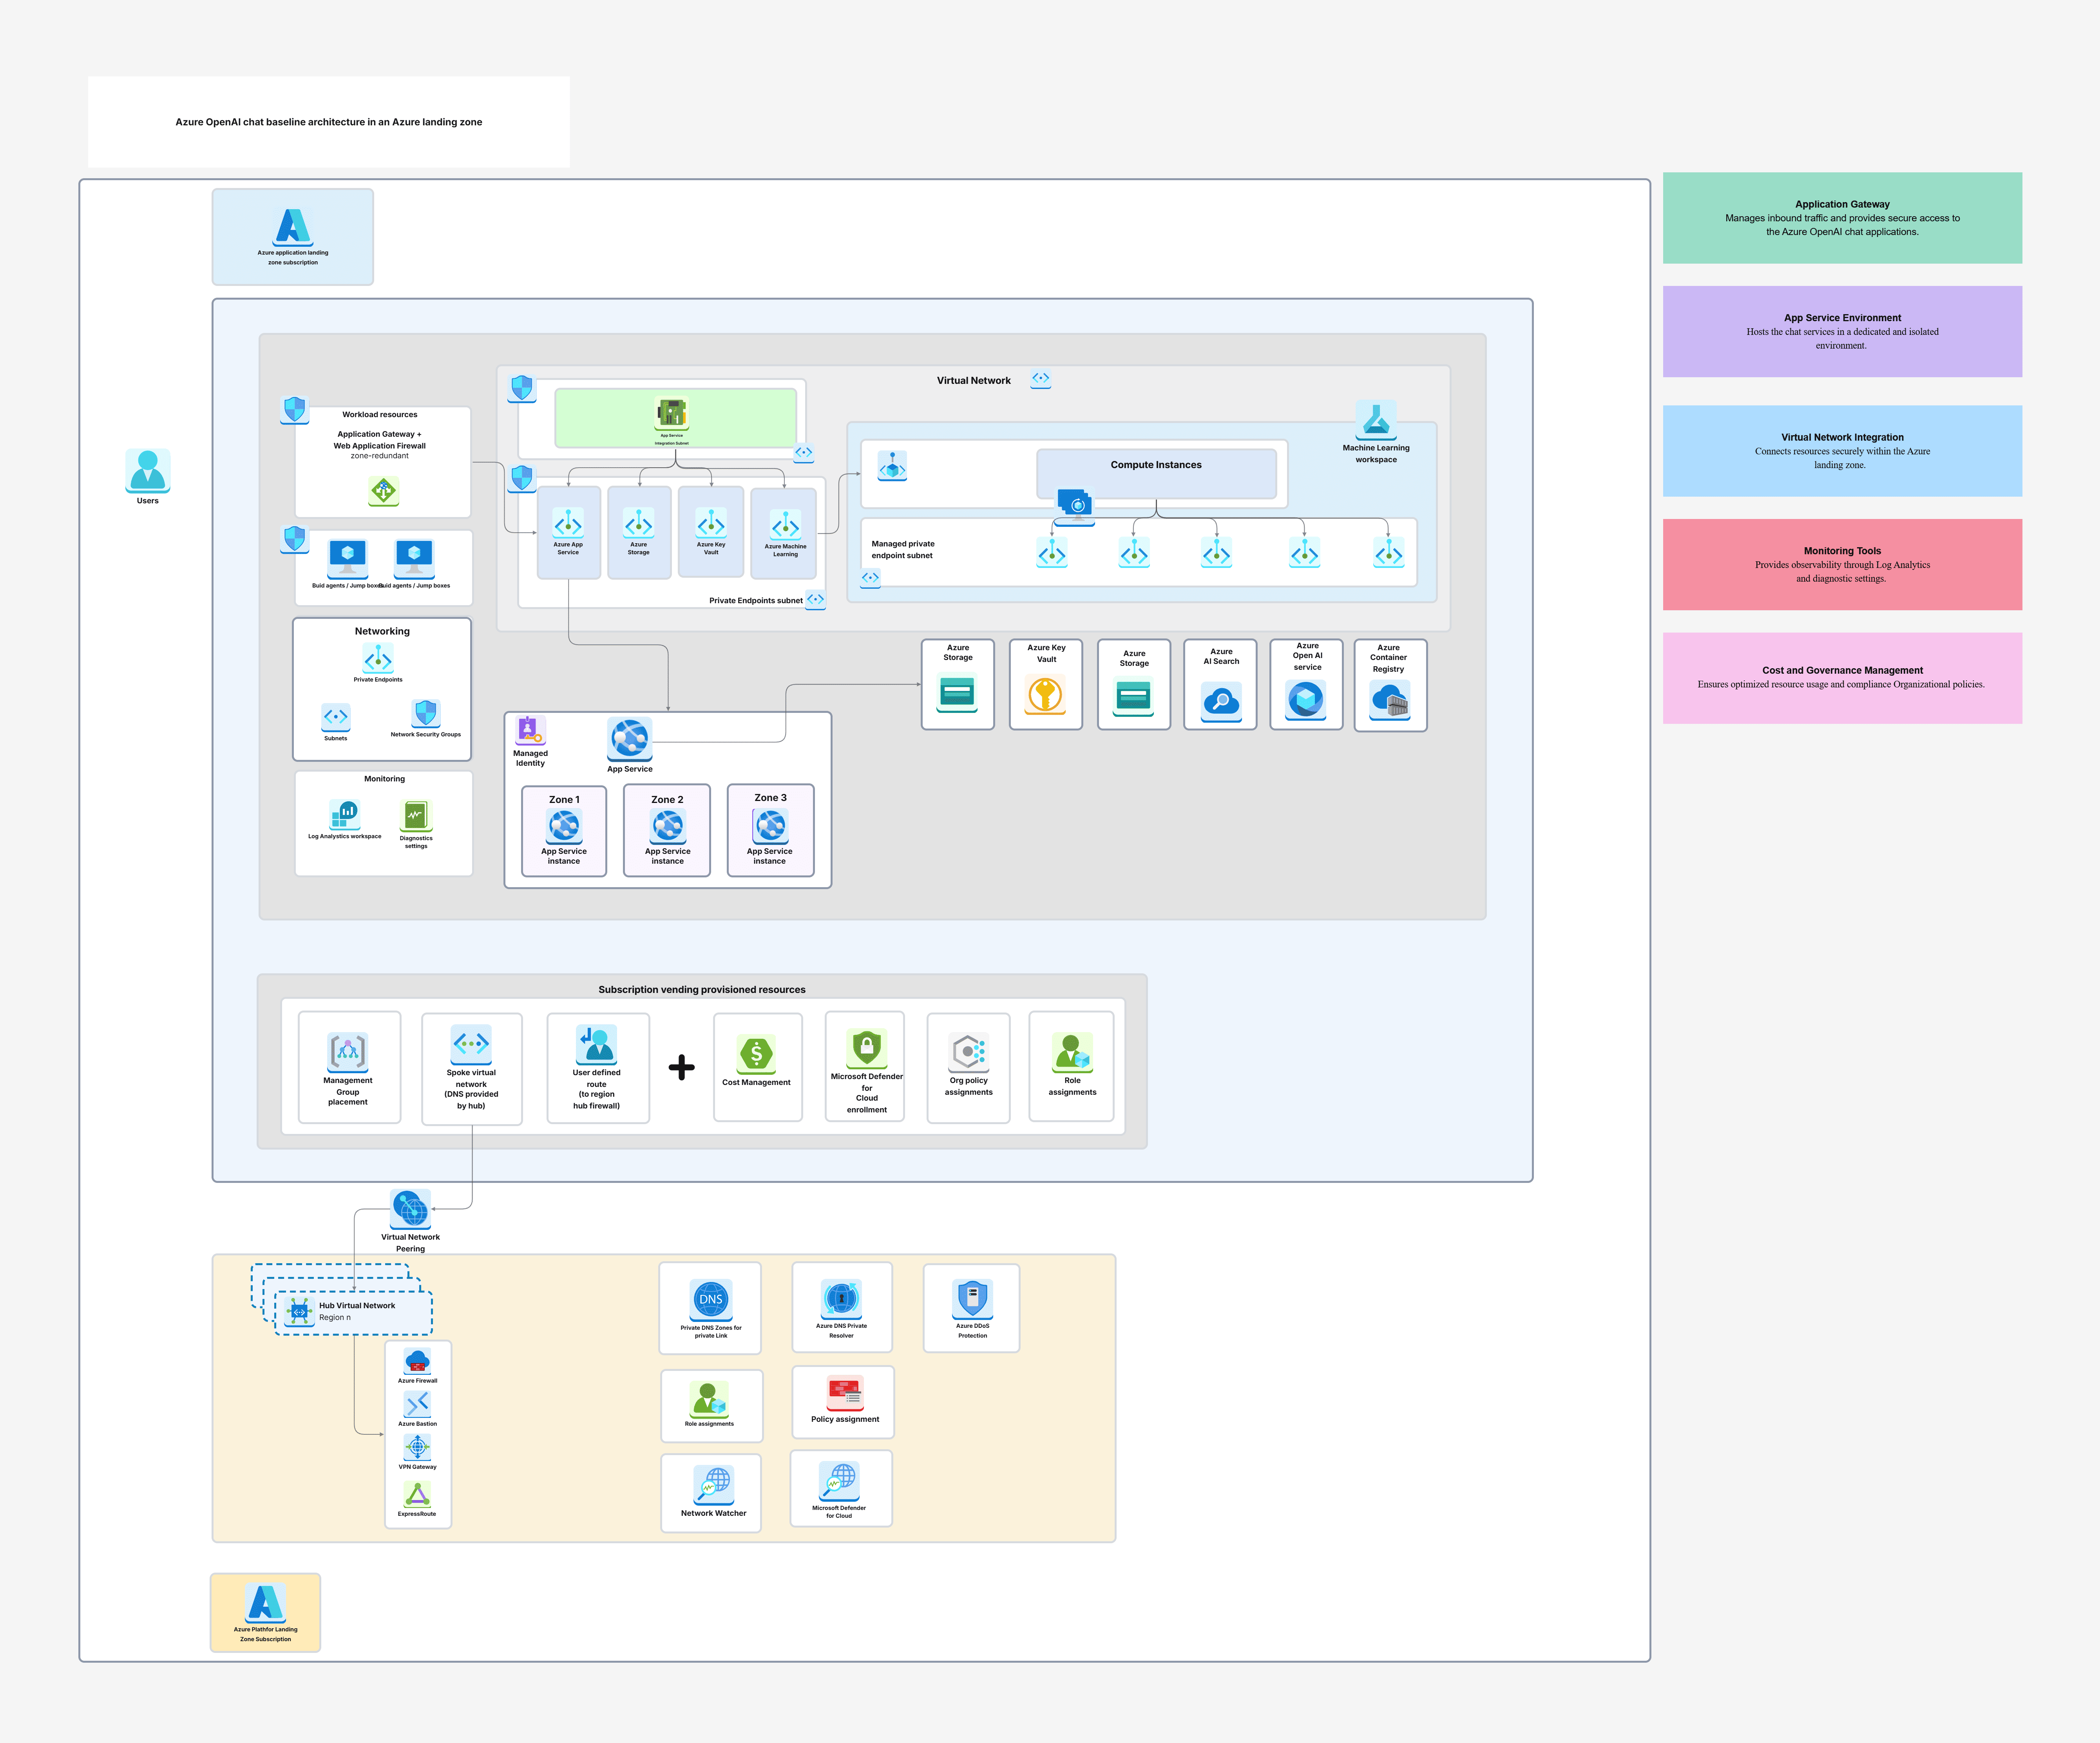Click the Azure Machine Learning private endpoint icon

click(x=785, y=524)
